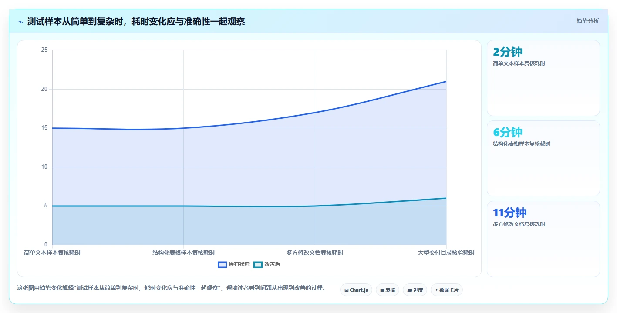617x313 pixels.
Task: Click the y-axis value 10
Action: 44,167
